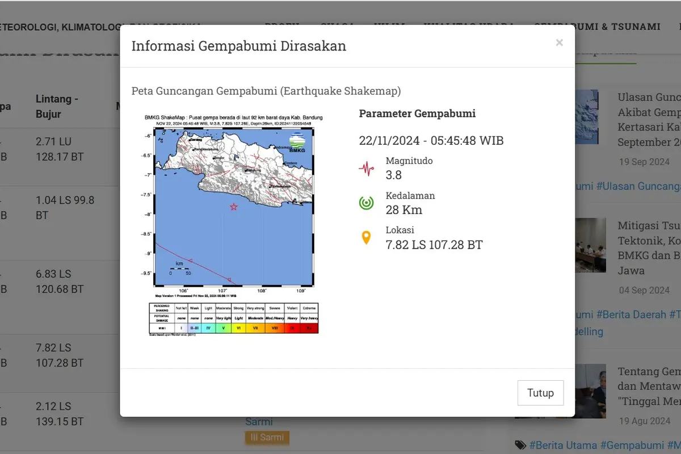Select the date 19 Agu 2024
The width and height of the screenshot is (681, 454).
click(x=644, y=421)
